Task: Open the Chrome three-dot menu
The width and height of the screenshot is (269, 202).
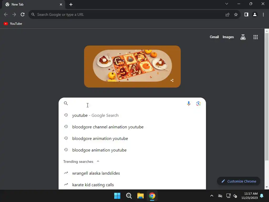Action: click(263, 15)
